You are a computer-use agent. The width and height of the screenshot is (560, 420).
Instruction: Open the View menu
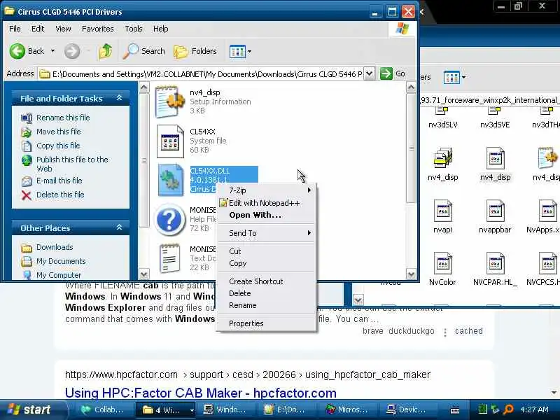[63, 29]
